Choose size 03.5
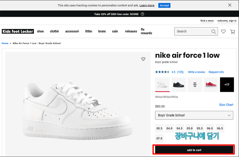The width and height of the screenshot is (239, 157). tap(159, 128)
